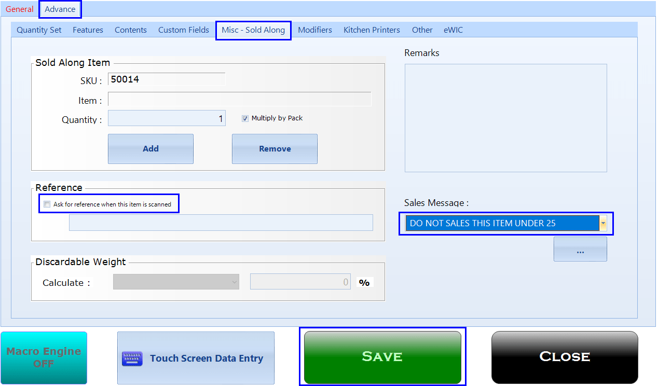Image resolution: width=658 pixels, height=386 pixels.
Task: Click the Item name field
Action: coord(239,100)
